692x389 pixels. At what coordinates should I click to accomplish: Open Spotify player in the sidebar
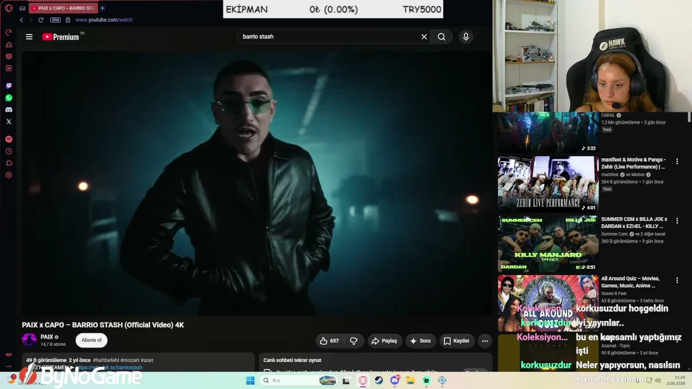tap(9, 139)
